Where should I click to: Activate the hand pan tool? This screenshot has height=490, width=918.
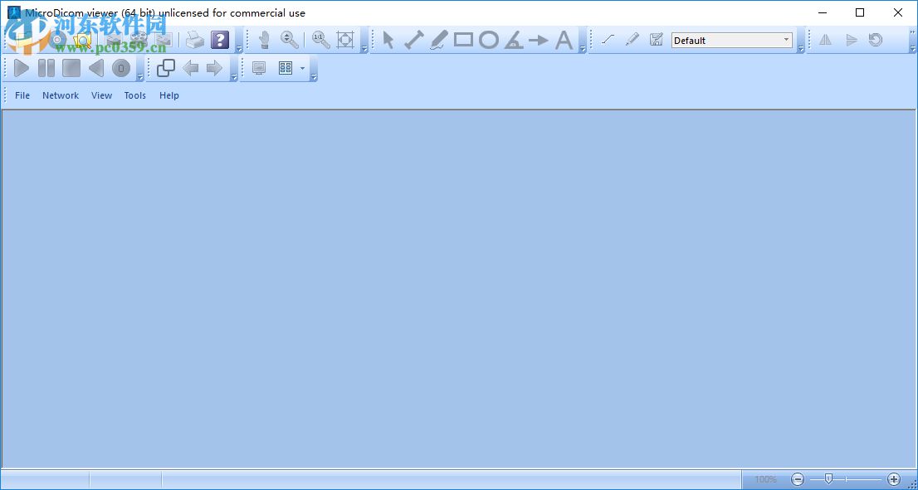[264, 39]
